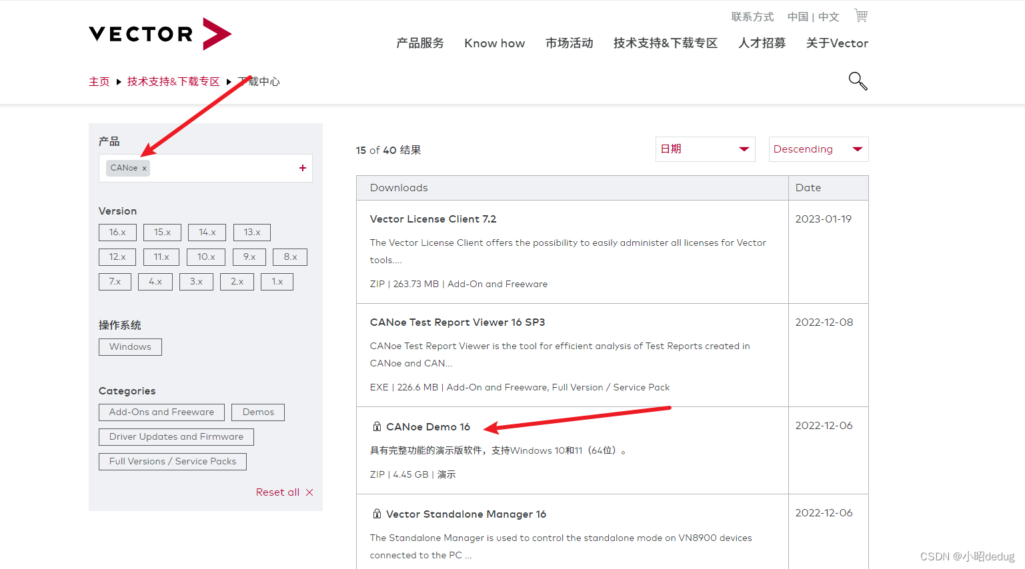Click the Reset all X icon
This screenshot has height=569, width=1025.
point(309,492)
